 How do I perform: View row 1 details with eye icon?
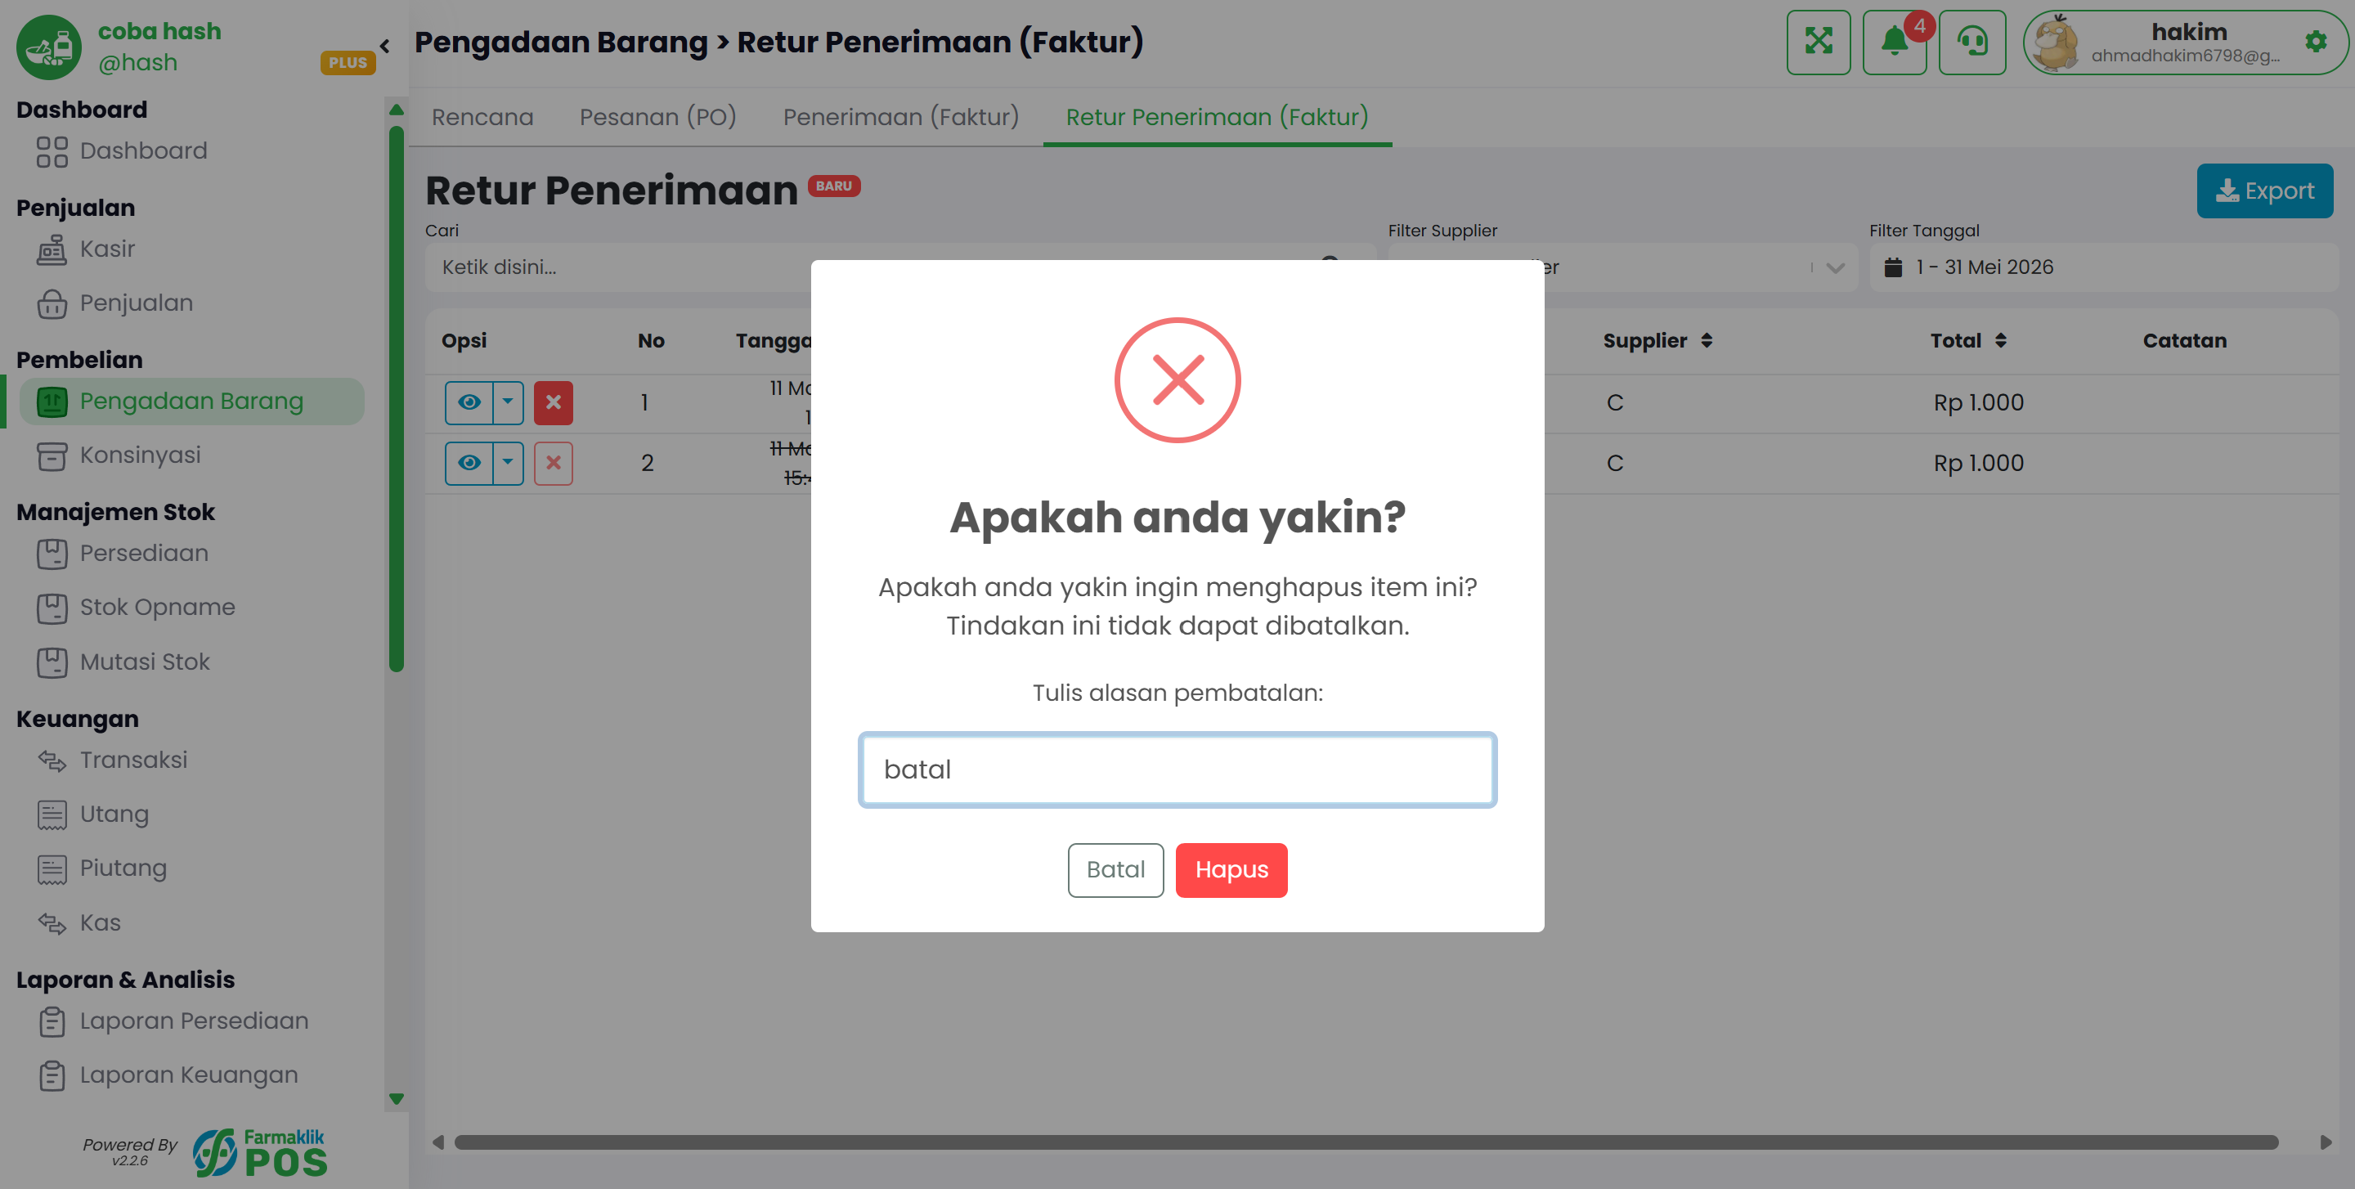pos(469,402)
